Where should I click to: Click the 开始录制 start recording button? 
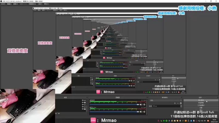coord(201,103)
